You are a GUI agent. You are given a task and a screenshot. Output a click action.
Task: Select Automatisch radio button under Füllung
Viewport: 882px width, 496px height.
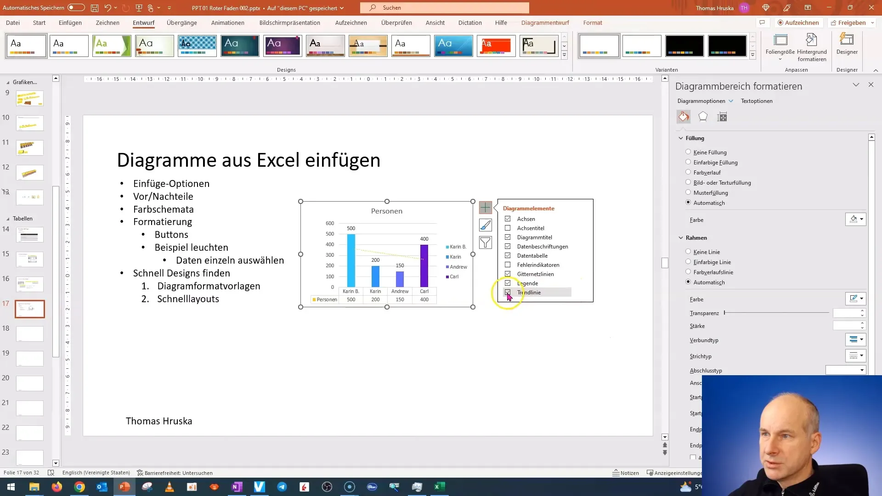pyautogui.click(x=688, y=202)
